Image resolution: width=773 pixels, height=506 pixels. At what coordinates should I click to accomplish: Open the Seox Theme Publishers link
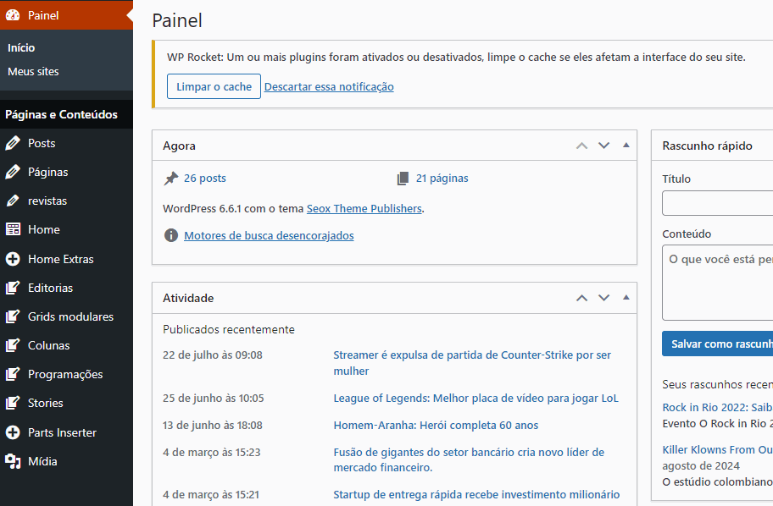click(x=364, y=209)
